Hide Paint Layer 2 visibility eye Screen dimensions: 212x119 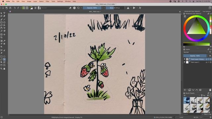click(x=185, y=62)
